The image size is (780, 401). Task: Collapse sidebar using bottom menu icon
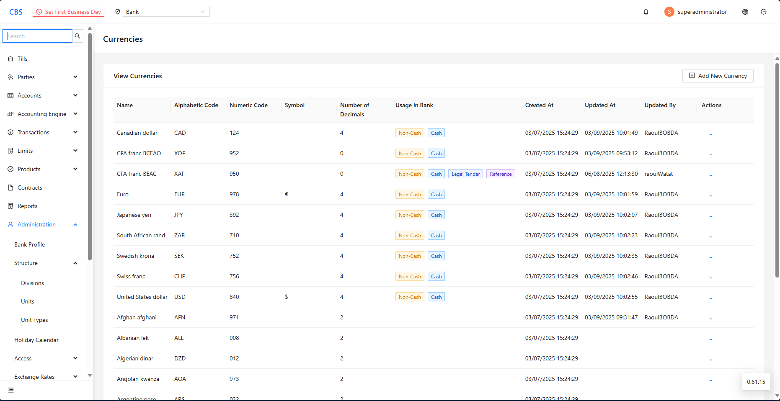[11, 390]
